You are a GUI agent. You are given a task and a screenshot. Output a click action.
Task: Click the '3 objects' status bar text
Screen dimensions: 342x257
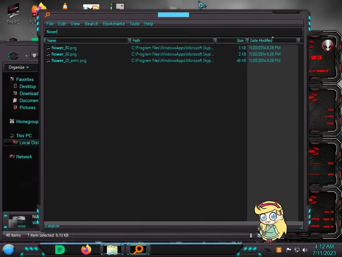point(52,226)
